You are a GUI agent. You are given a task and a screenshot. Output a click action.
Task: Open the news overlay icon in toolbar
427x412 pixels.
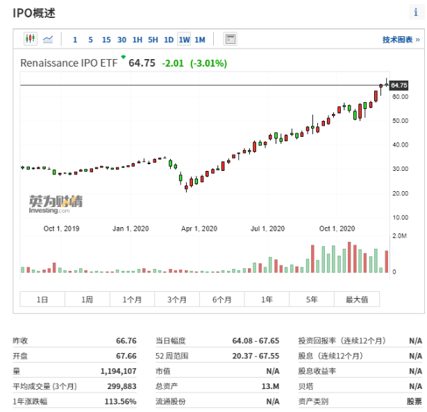(230, 39)
